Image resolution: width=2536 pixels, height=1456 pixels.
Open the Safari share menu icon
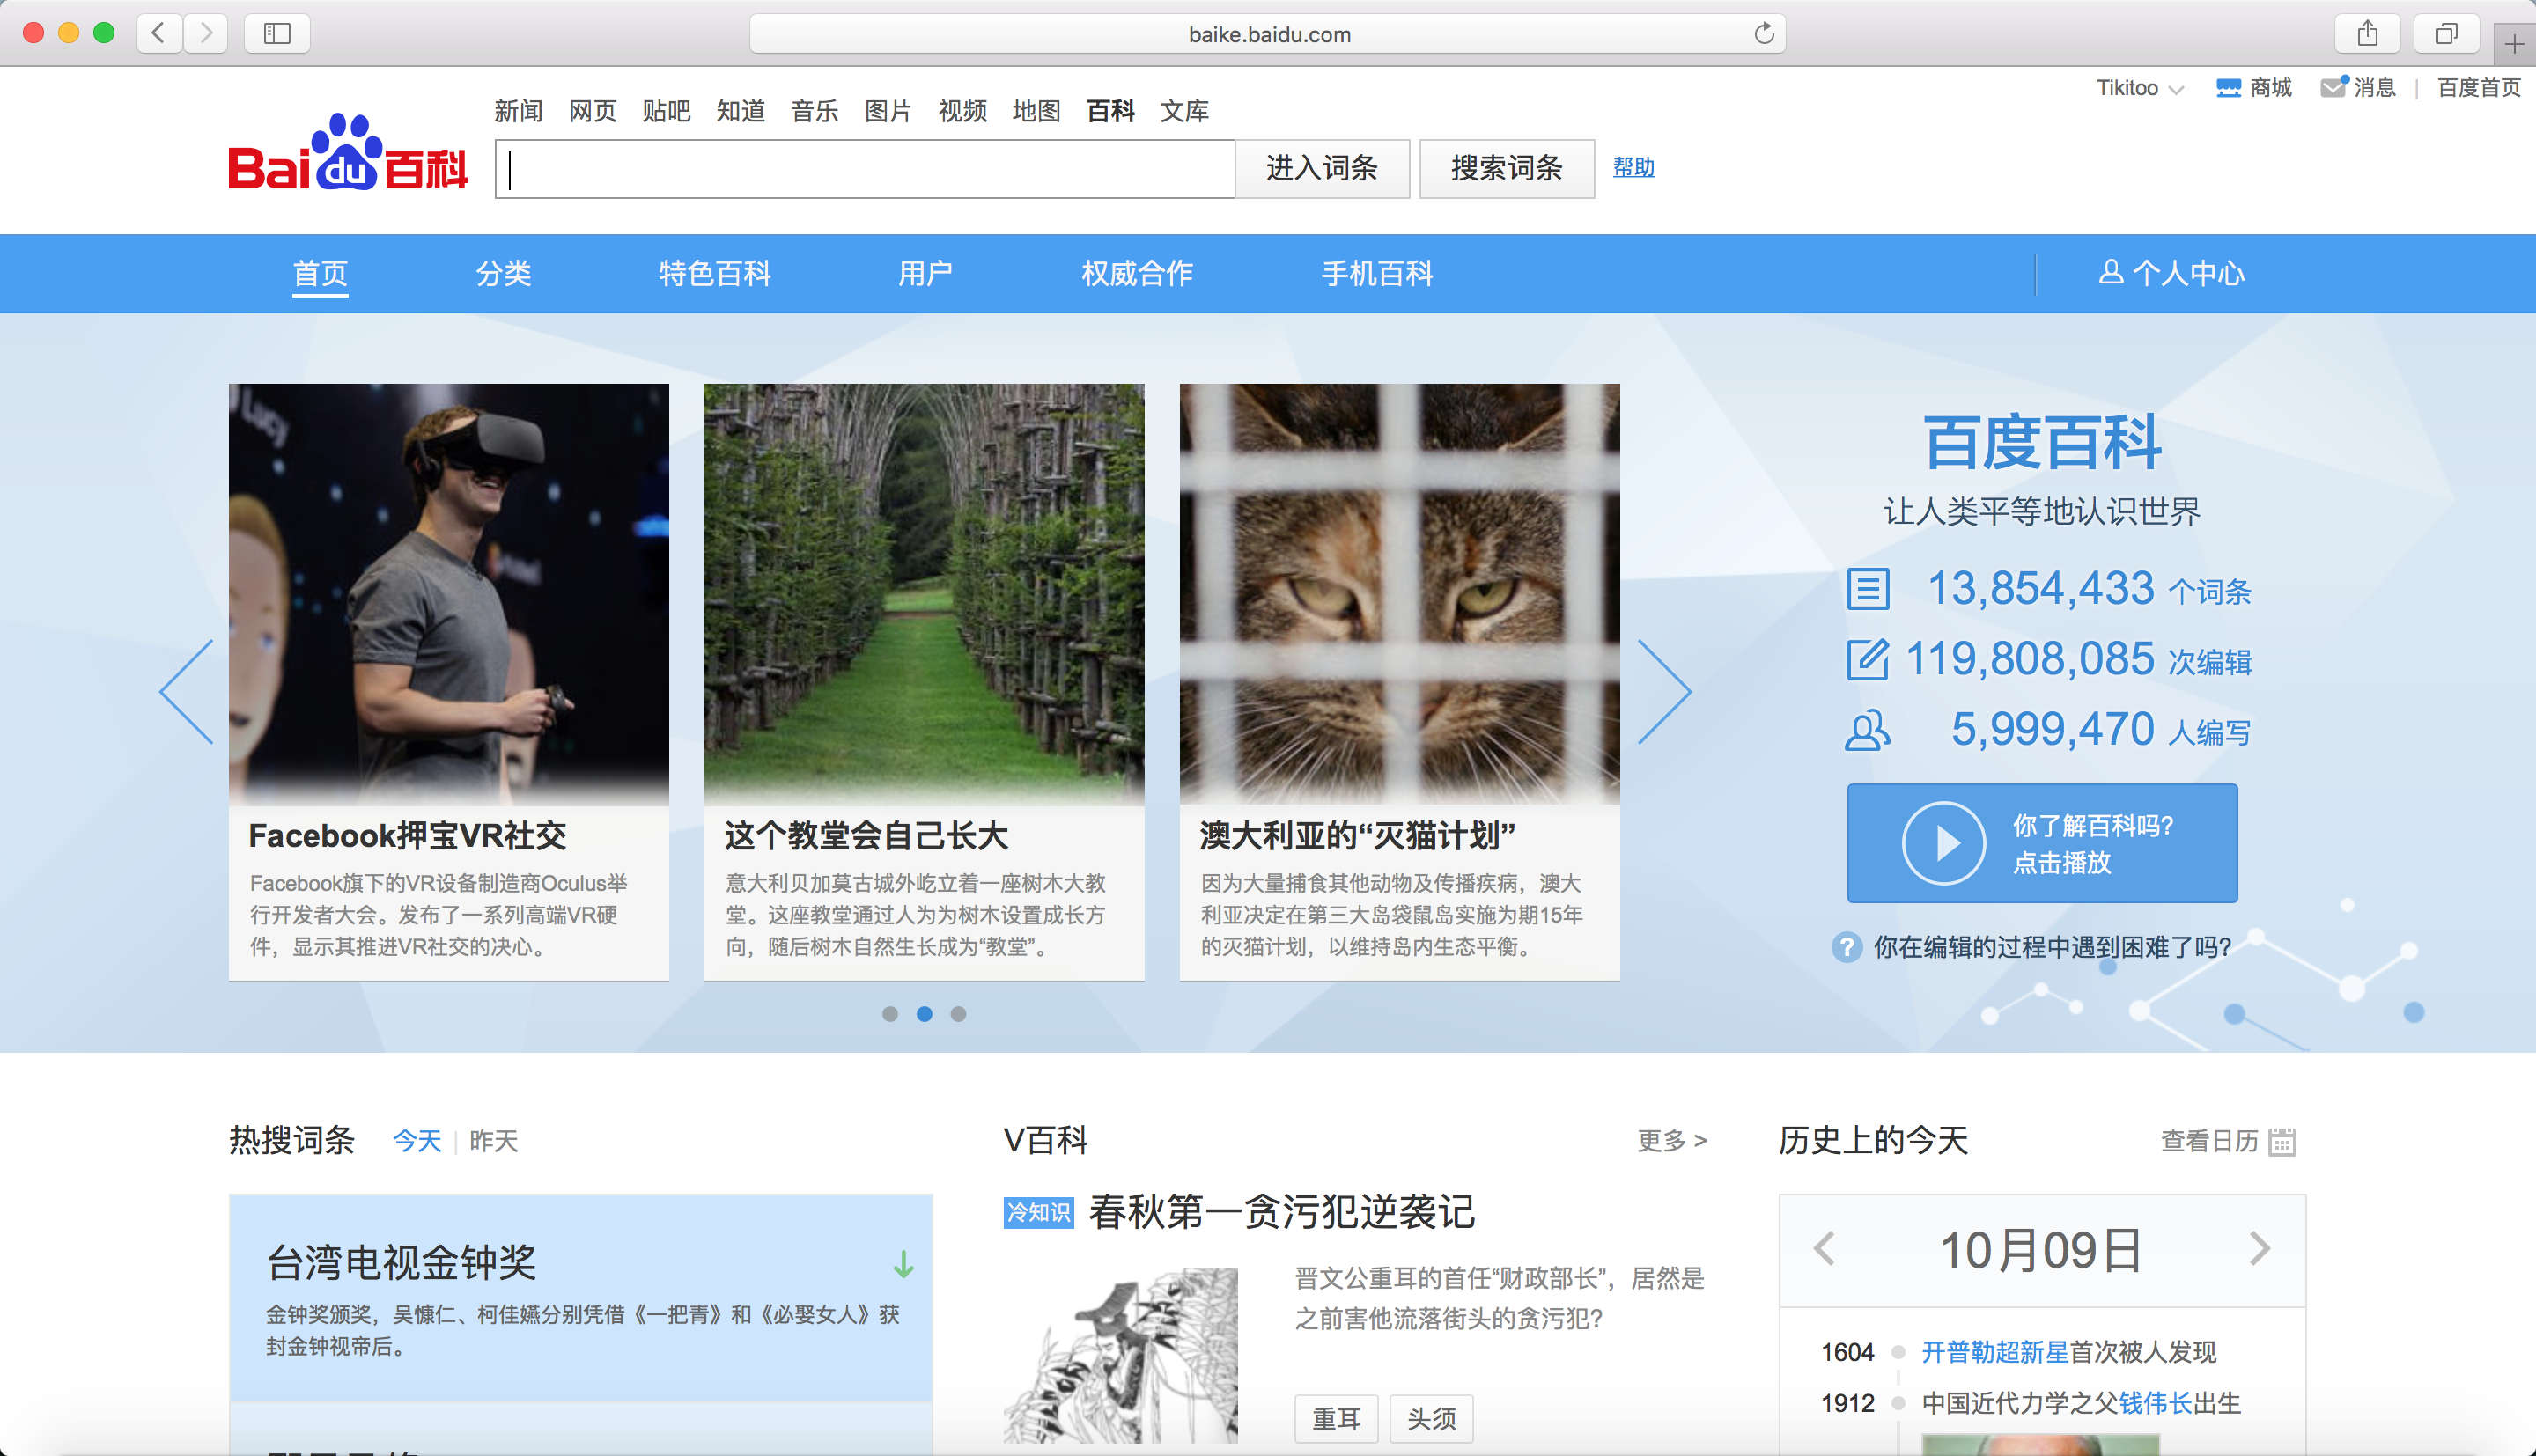[x=2367, y=33]
